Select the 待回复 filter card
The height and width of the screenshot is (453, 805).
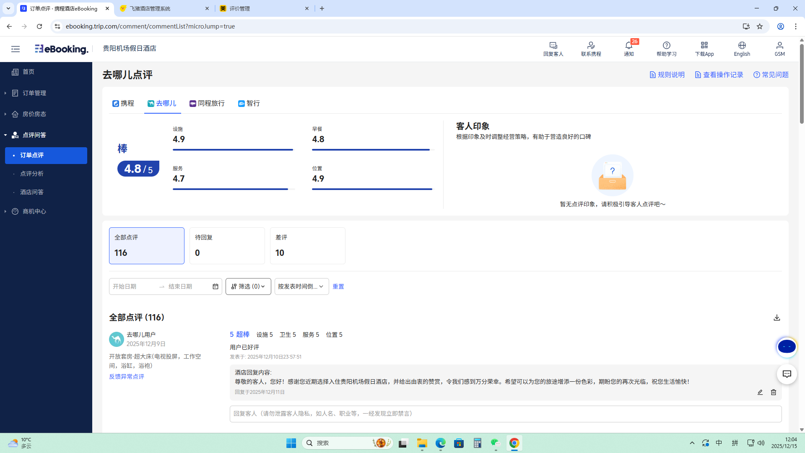coord(227,245)
